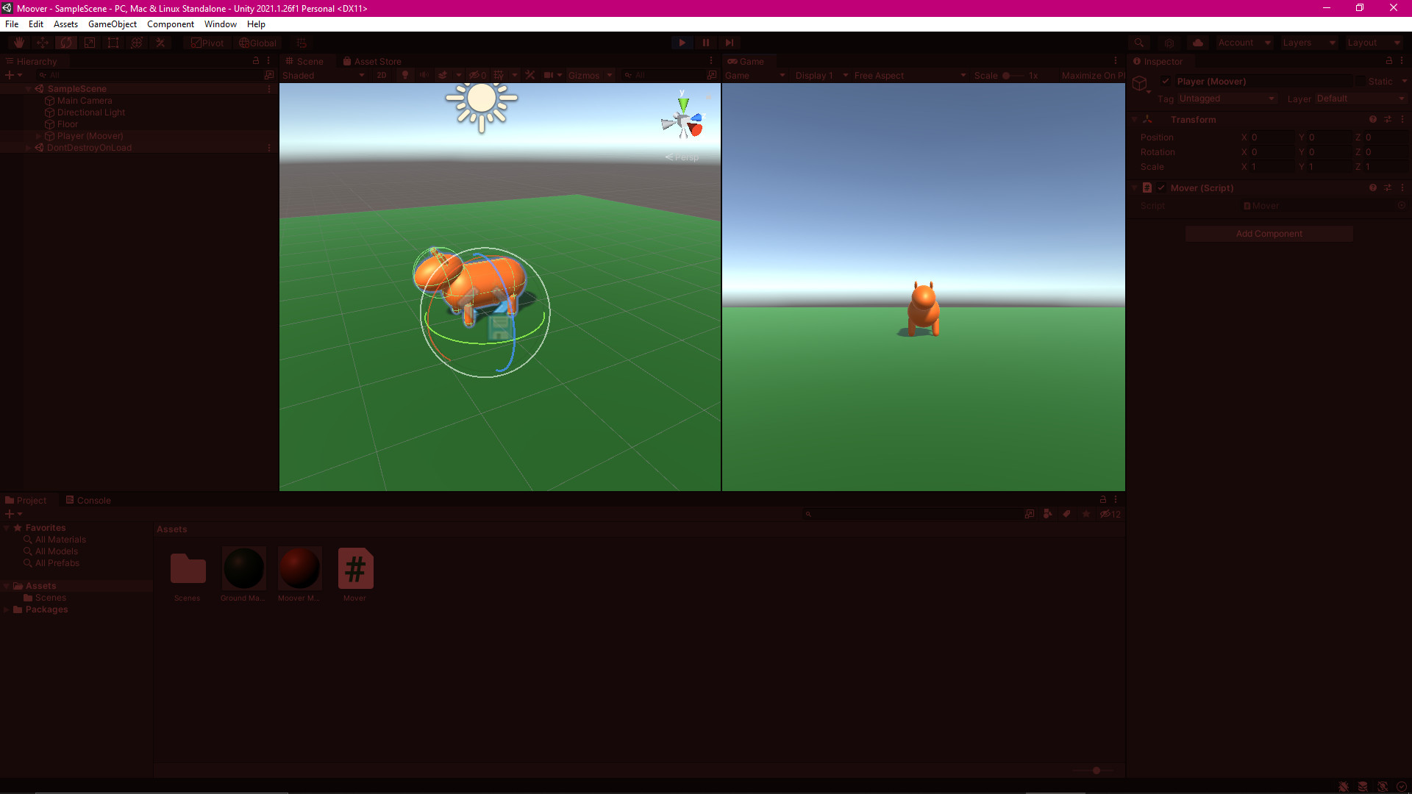This screenshot has width=1412, height=794.
Task: Click the Add Component button
Action: tap(1269, 234)
